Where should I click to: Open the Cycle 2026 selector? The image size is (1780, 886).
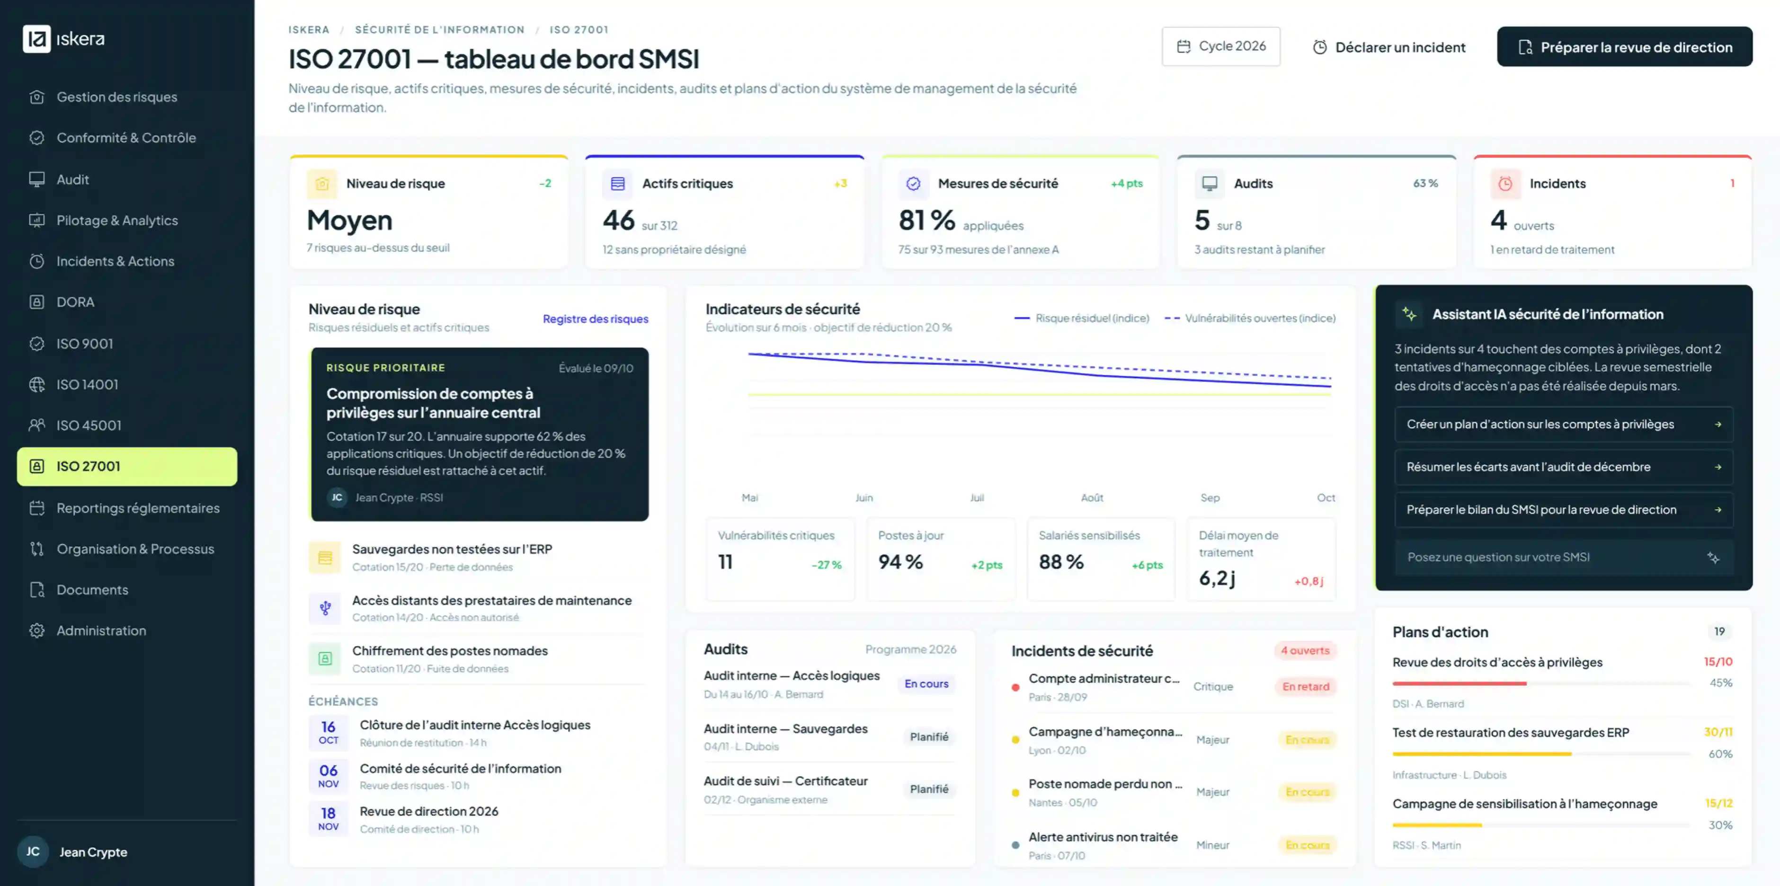(1221, 46)
